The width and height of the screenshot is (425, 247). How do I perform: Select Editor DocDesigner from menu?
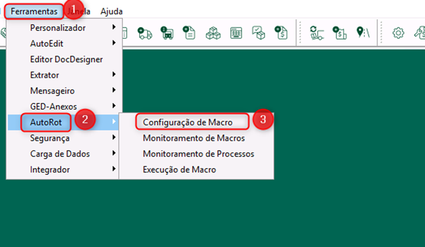tap(64, 59)
